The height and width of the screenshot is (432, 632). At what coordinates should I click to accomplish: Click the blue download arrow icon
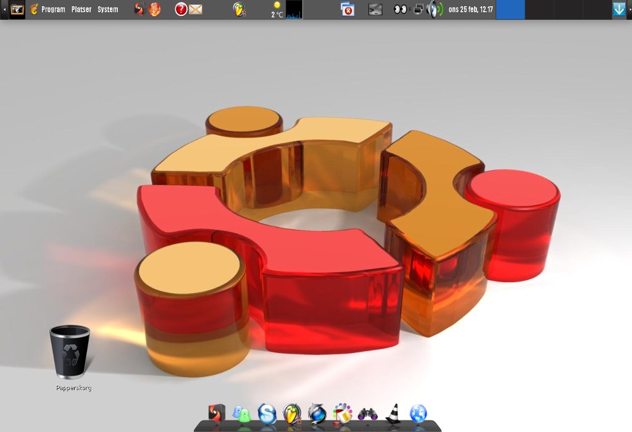pos(619,9)
